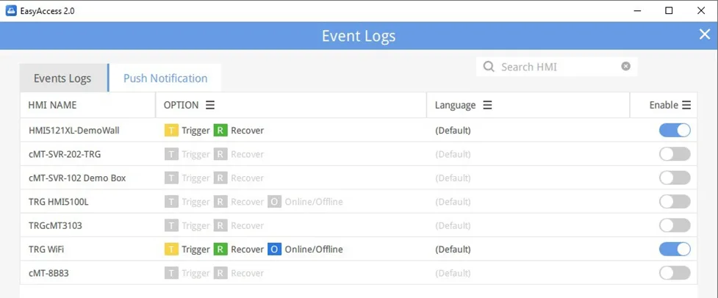The image size is (718, 298).
Task: Enable push notifications for cMT-SVR-102 Demo Box
Action: [x=675, y=178]
